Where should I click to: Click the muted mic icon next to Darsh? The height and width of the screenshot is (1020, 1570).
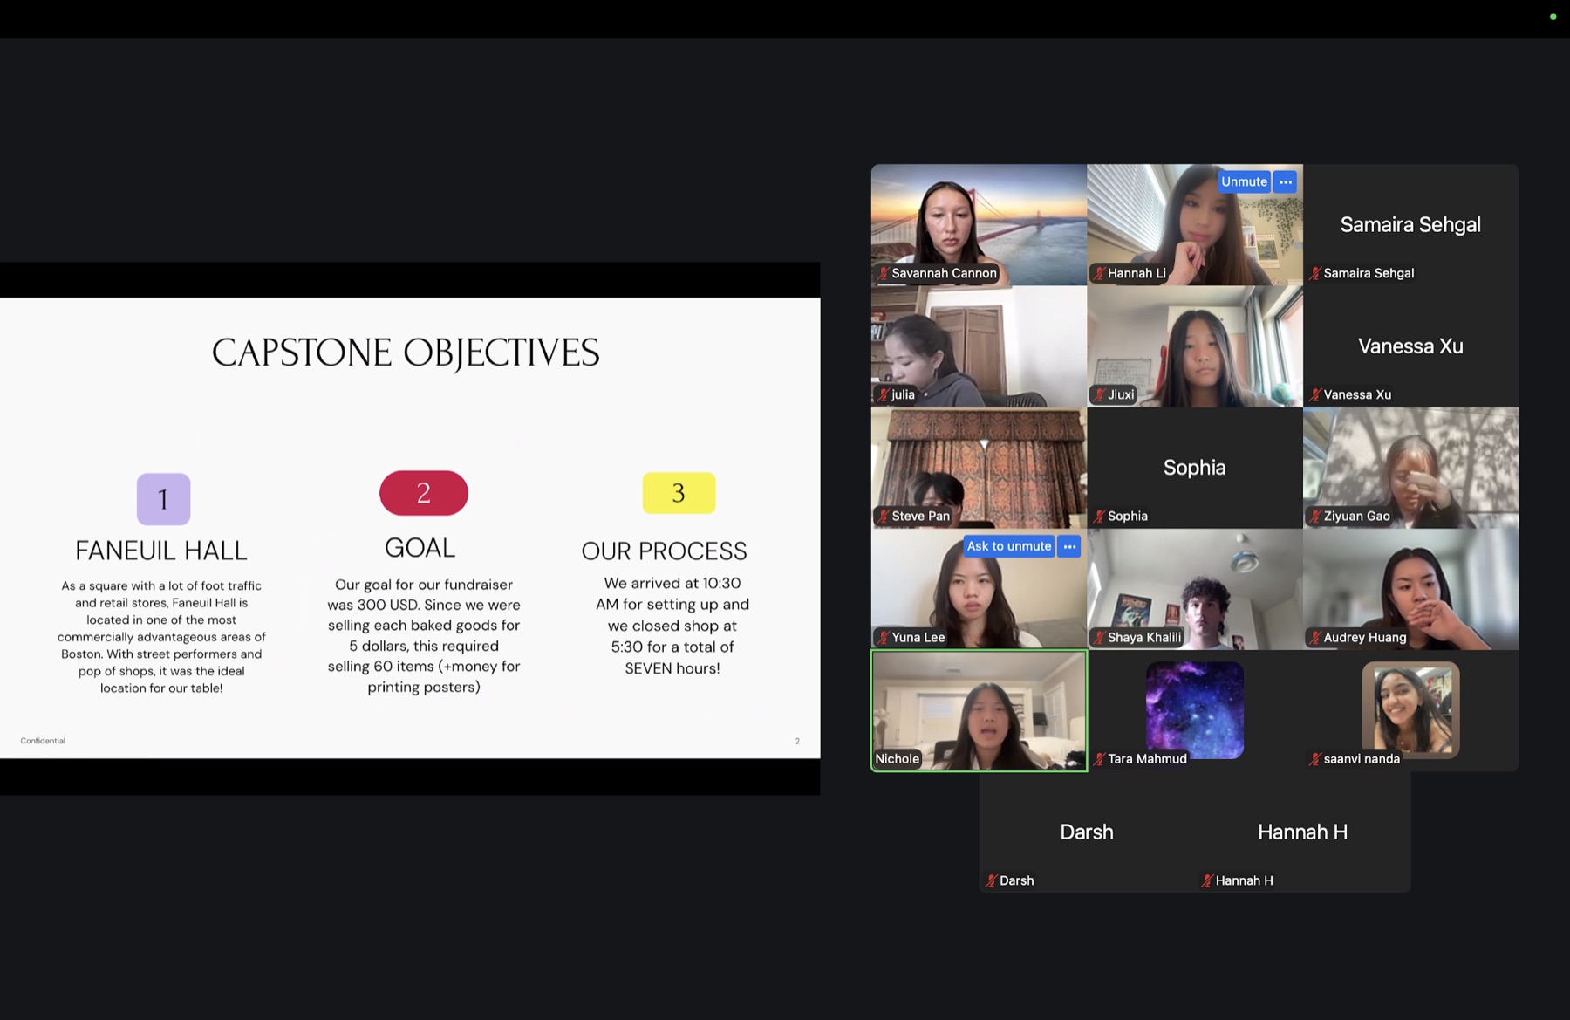click(991, 880)
